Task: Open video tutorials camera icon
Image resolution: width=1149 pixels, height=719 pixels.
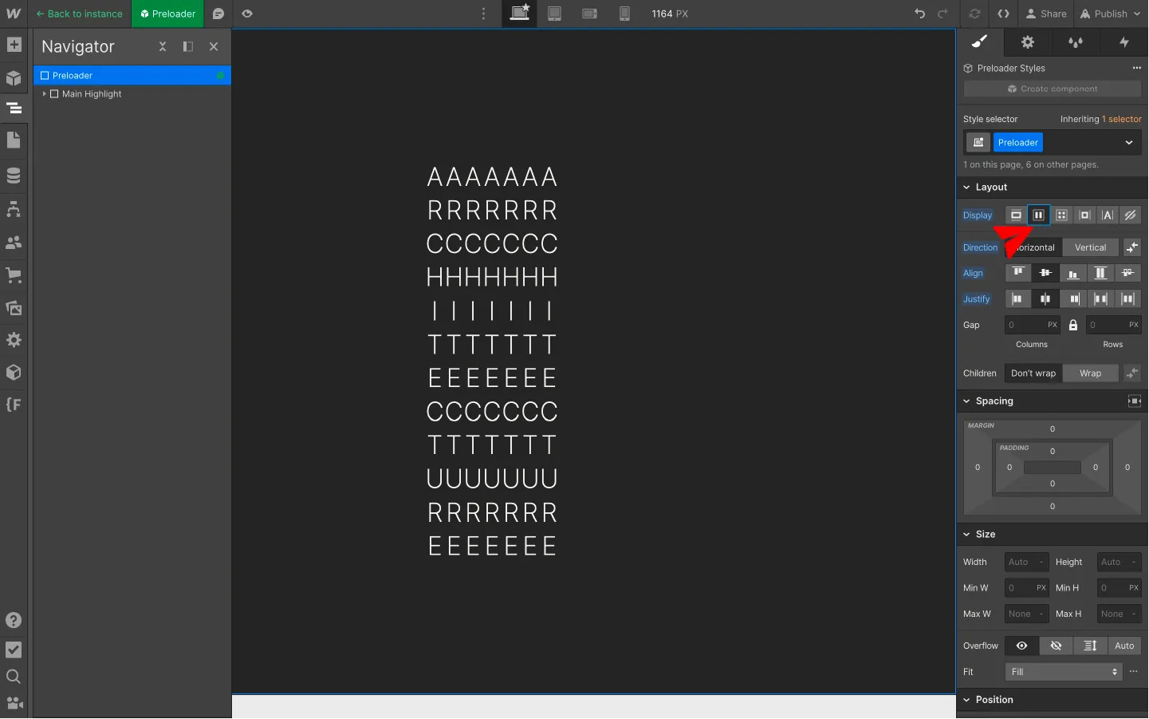Action: (14, 703)
